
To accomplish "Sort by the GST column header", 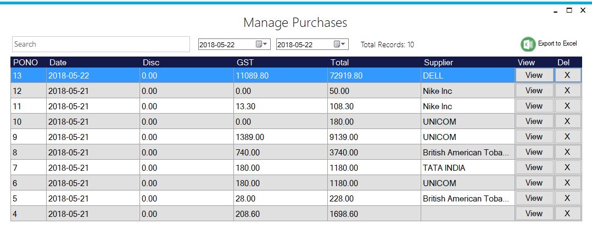I will click(245, 63).
